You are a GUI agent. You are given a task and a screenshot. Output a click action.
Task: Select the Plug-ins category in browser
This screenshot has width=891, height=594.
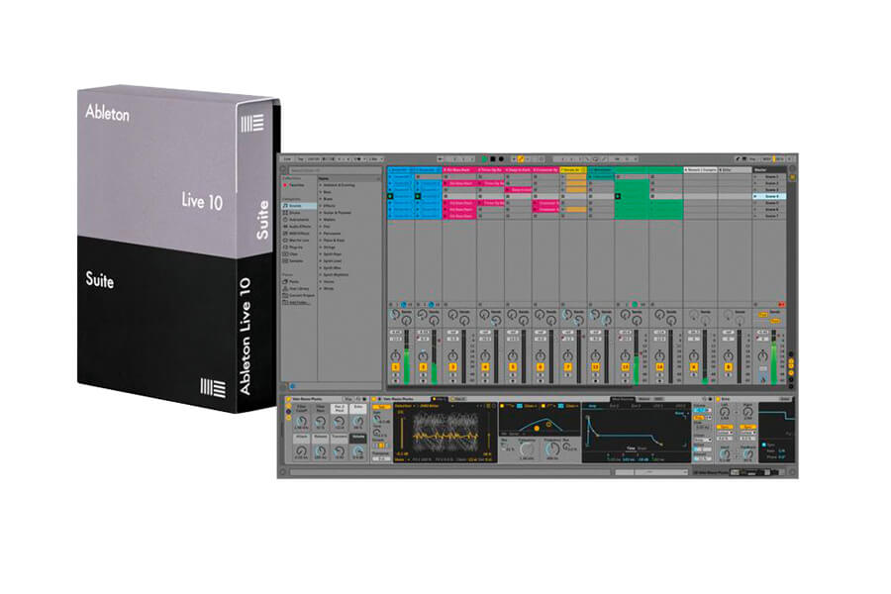point(298,247)
